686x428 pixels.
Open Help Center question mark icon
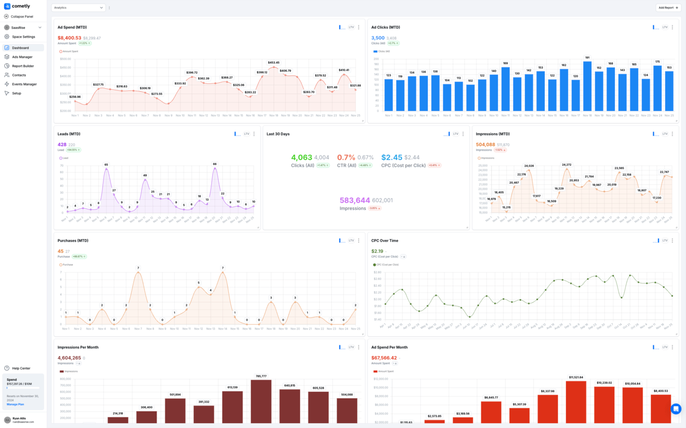click(7, 368)
